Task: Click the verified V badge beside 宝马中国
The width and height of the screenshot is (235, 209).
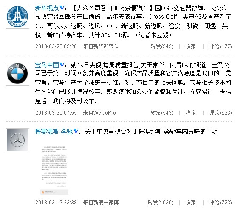Action: (62, 65)
